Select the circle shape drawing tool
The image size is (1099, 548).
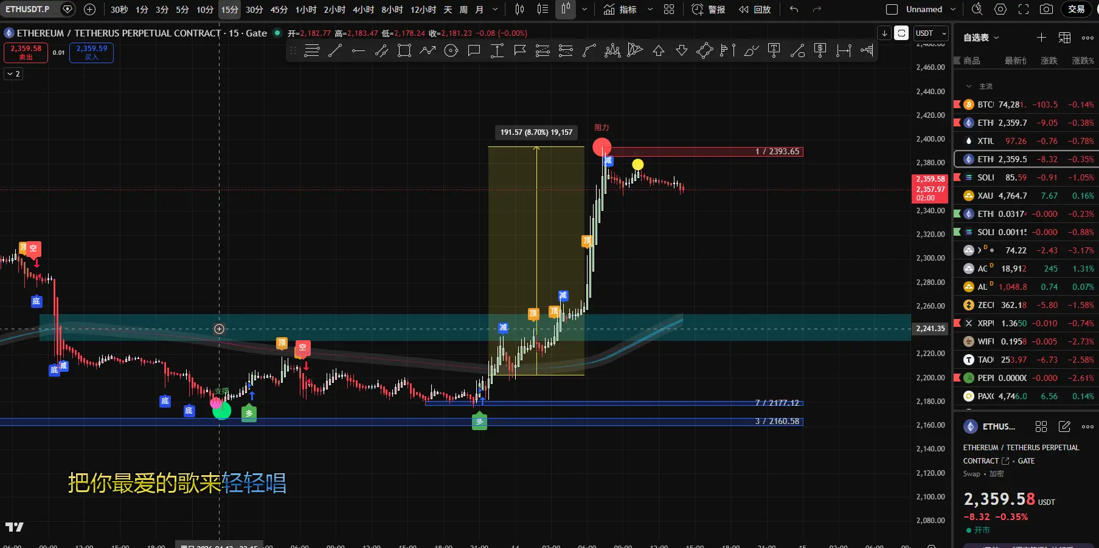(451, 51)
